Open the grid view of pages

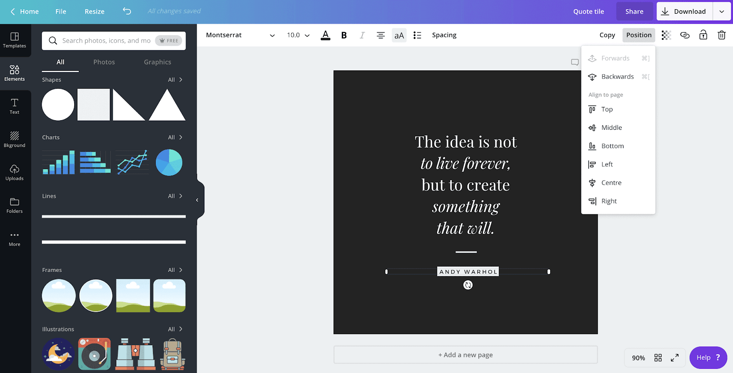point(658,358)
